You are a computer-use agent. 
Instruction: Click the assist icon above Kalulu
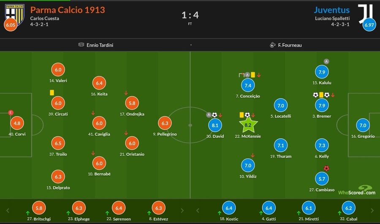326,61
